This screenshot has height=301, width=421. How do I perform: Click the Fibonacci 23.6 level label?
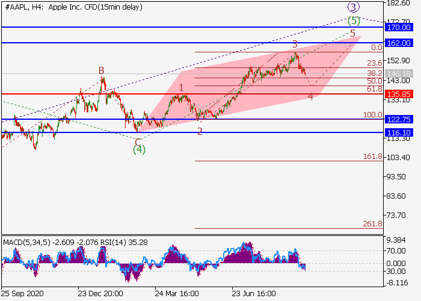click(374, 63)
